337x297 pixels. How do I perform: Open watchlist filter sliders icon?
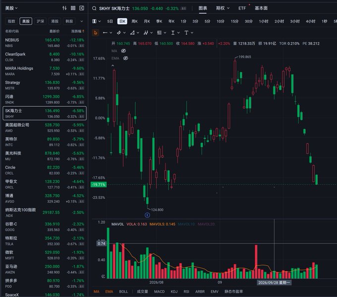pyautogui.click(x=64, y=8)
